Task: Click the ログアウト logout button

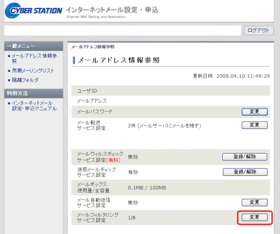Action: (x=259, y=30)
